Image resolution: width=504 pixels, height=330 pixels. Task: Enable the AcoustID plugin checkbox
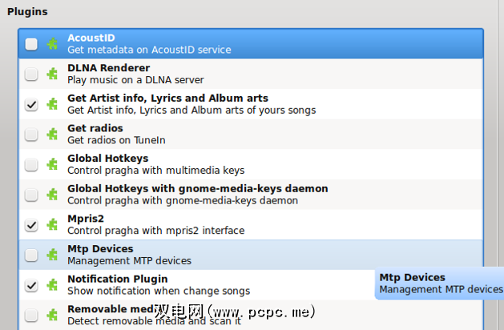coord(31,44)
